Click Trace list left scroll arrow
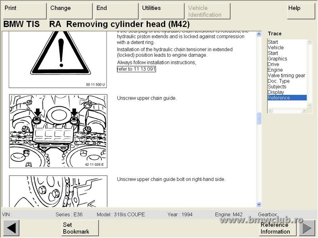This screenshot has height=238, width=318. click(270, 110)
